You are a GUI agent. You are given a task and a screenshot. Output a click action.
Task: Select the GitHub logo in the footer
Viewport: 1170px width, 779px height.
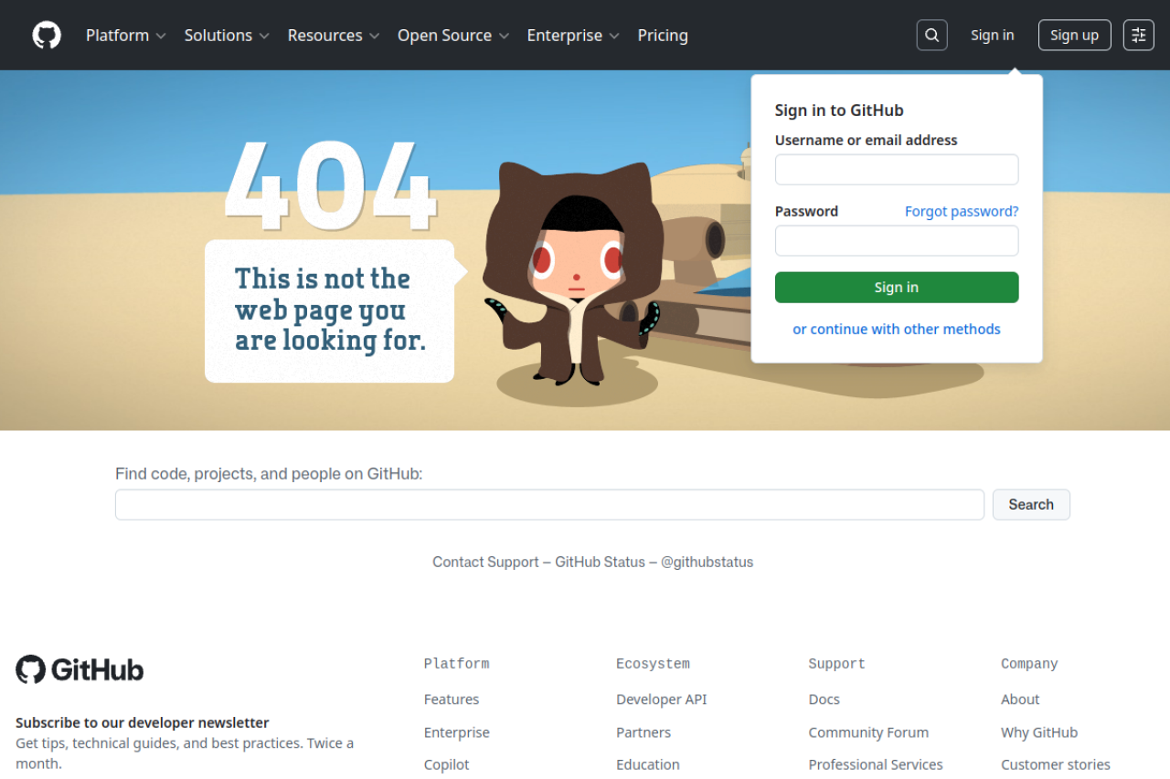[79, 669]
